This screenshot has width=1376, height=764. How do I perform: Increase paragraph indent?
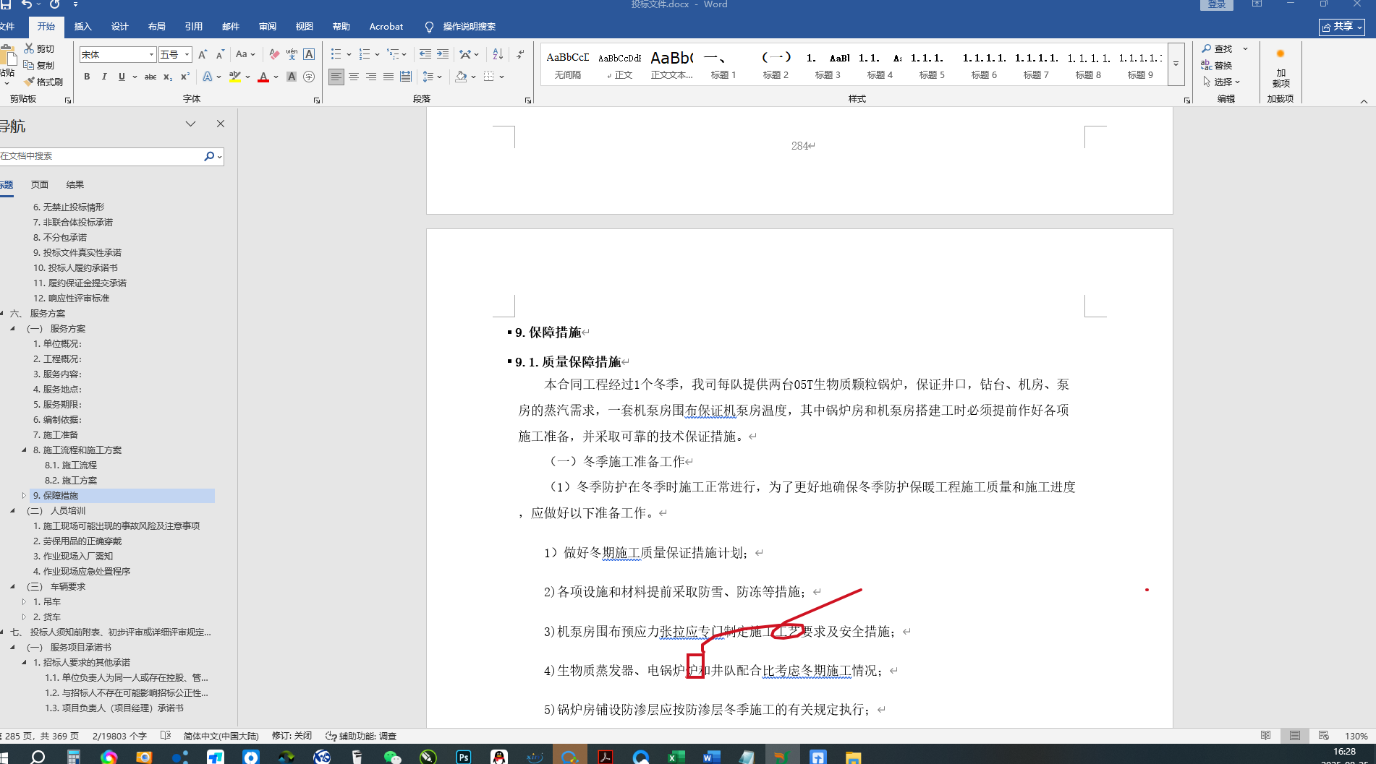[x=443, y=54]
